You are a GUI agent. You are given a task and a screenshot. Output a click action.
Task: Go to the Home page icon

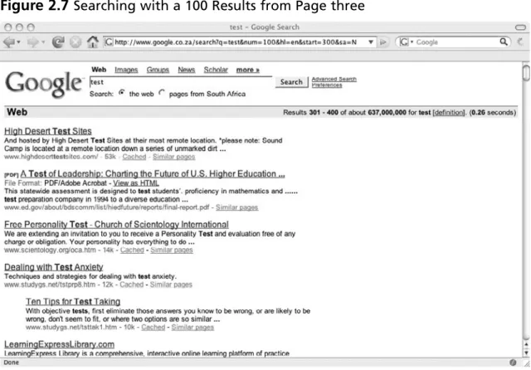92,42
